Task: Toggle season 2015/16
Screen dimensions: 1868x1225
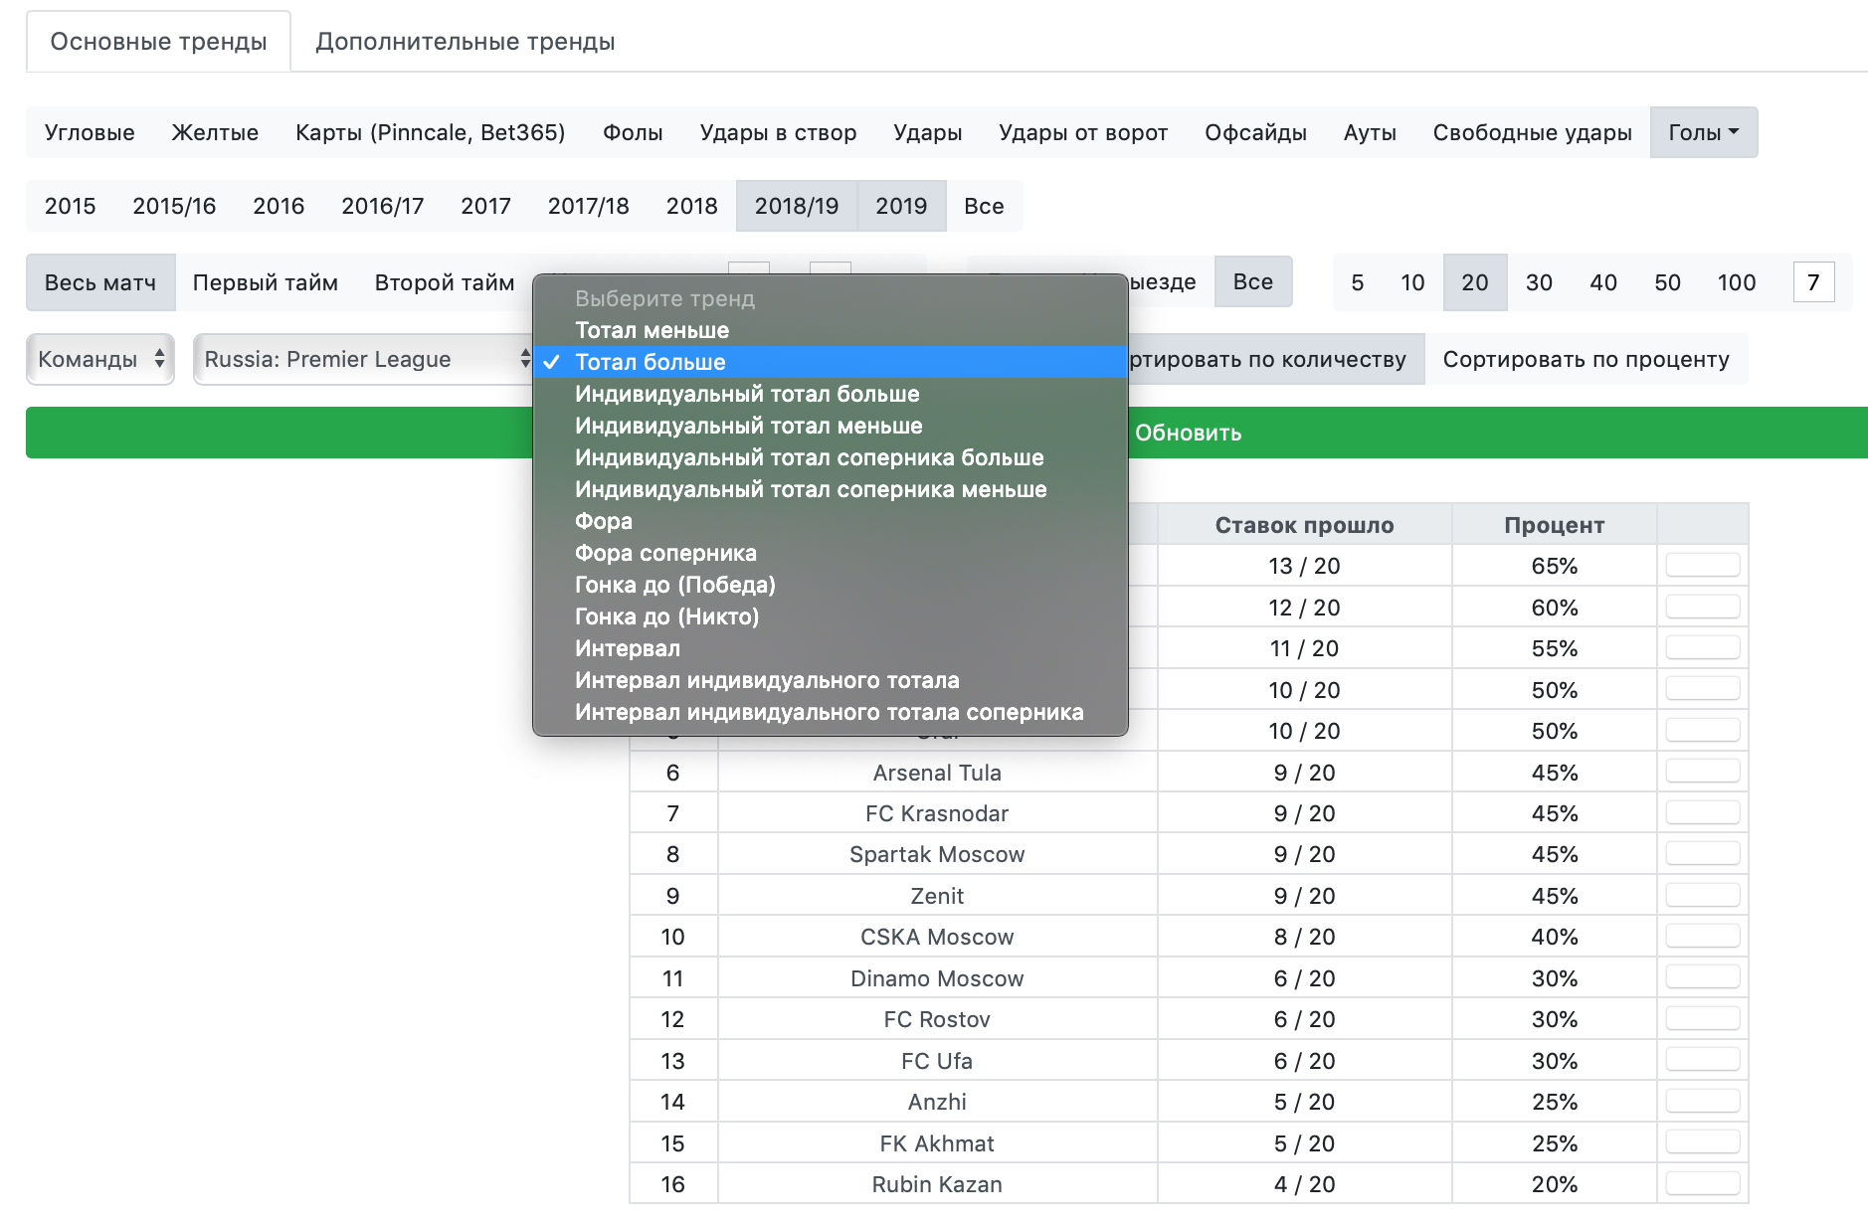Action: (x=174, y=206)
